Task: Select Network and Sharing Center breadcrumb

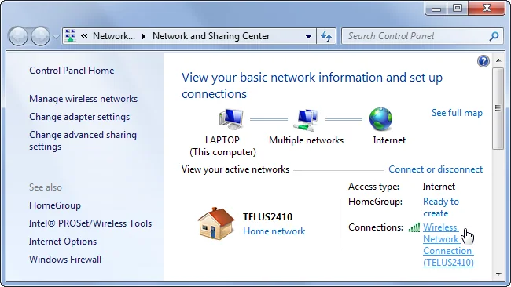Action: pyautogui.click(x=211, y=36)
